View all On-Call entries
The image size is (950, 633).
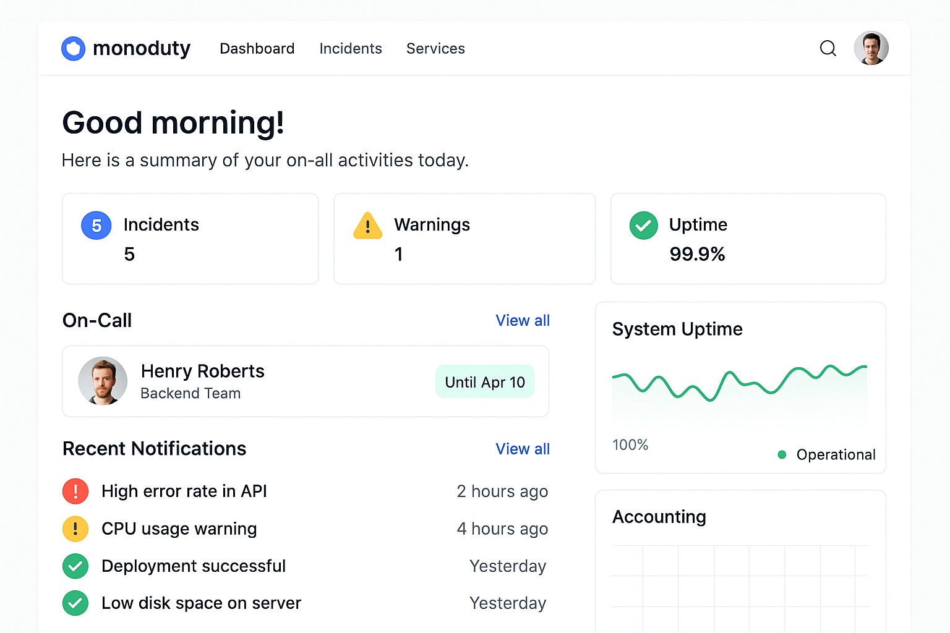523,321
